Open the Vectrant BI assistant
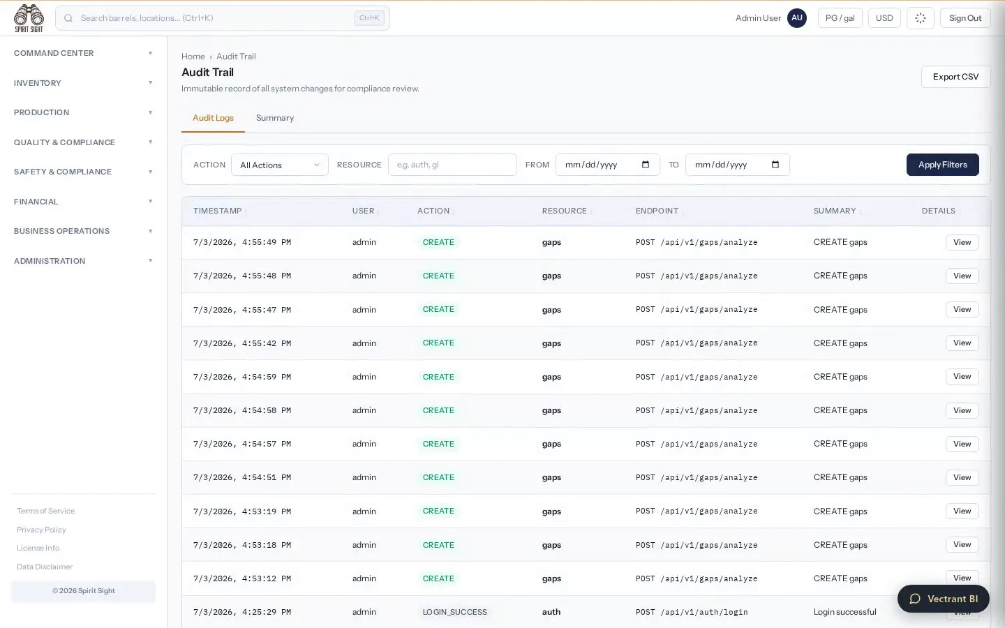This screenshot has width=1005, height=628. click(944, 599)
